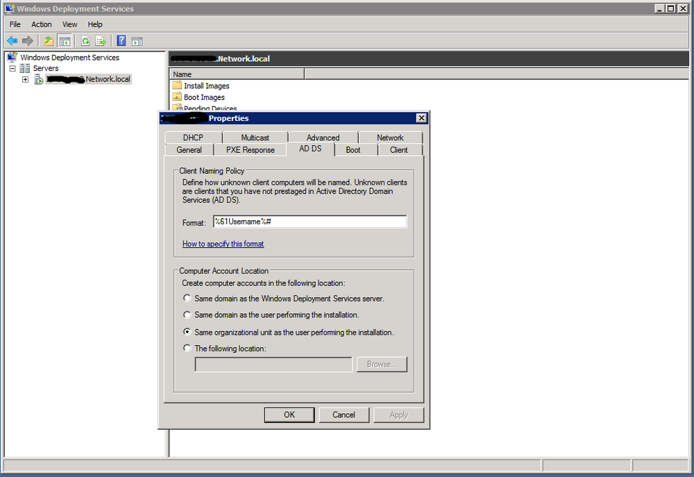Click the Up One Level folder icon

49,41
